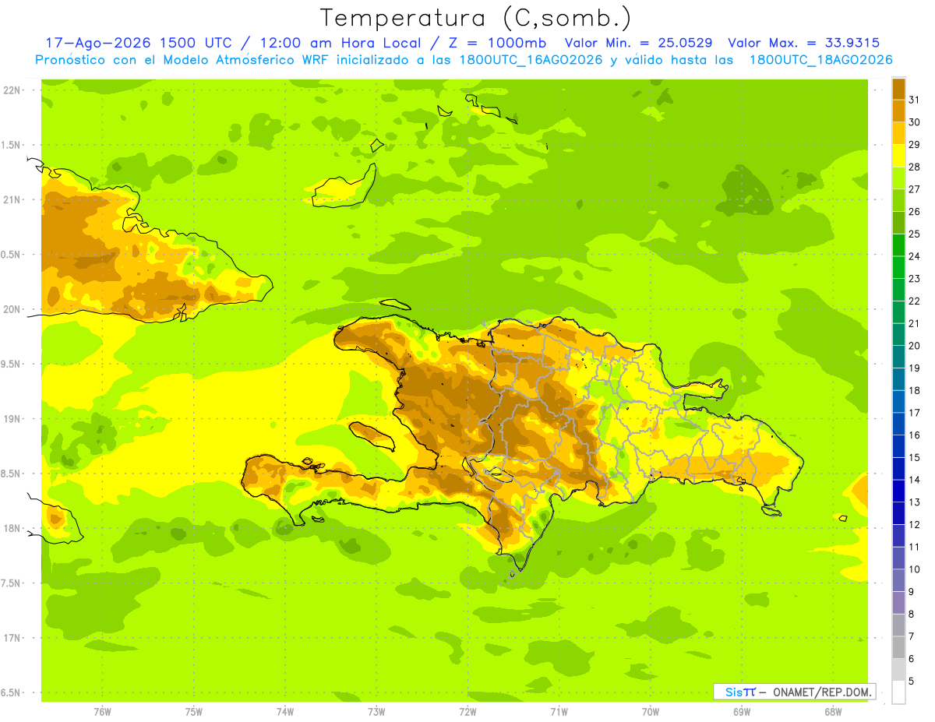The width and height of the screenshot is (935, 722).
Task: Click the "74W" longitude axis label
Action: pyautogui.click(x=285, y=712)
